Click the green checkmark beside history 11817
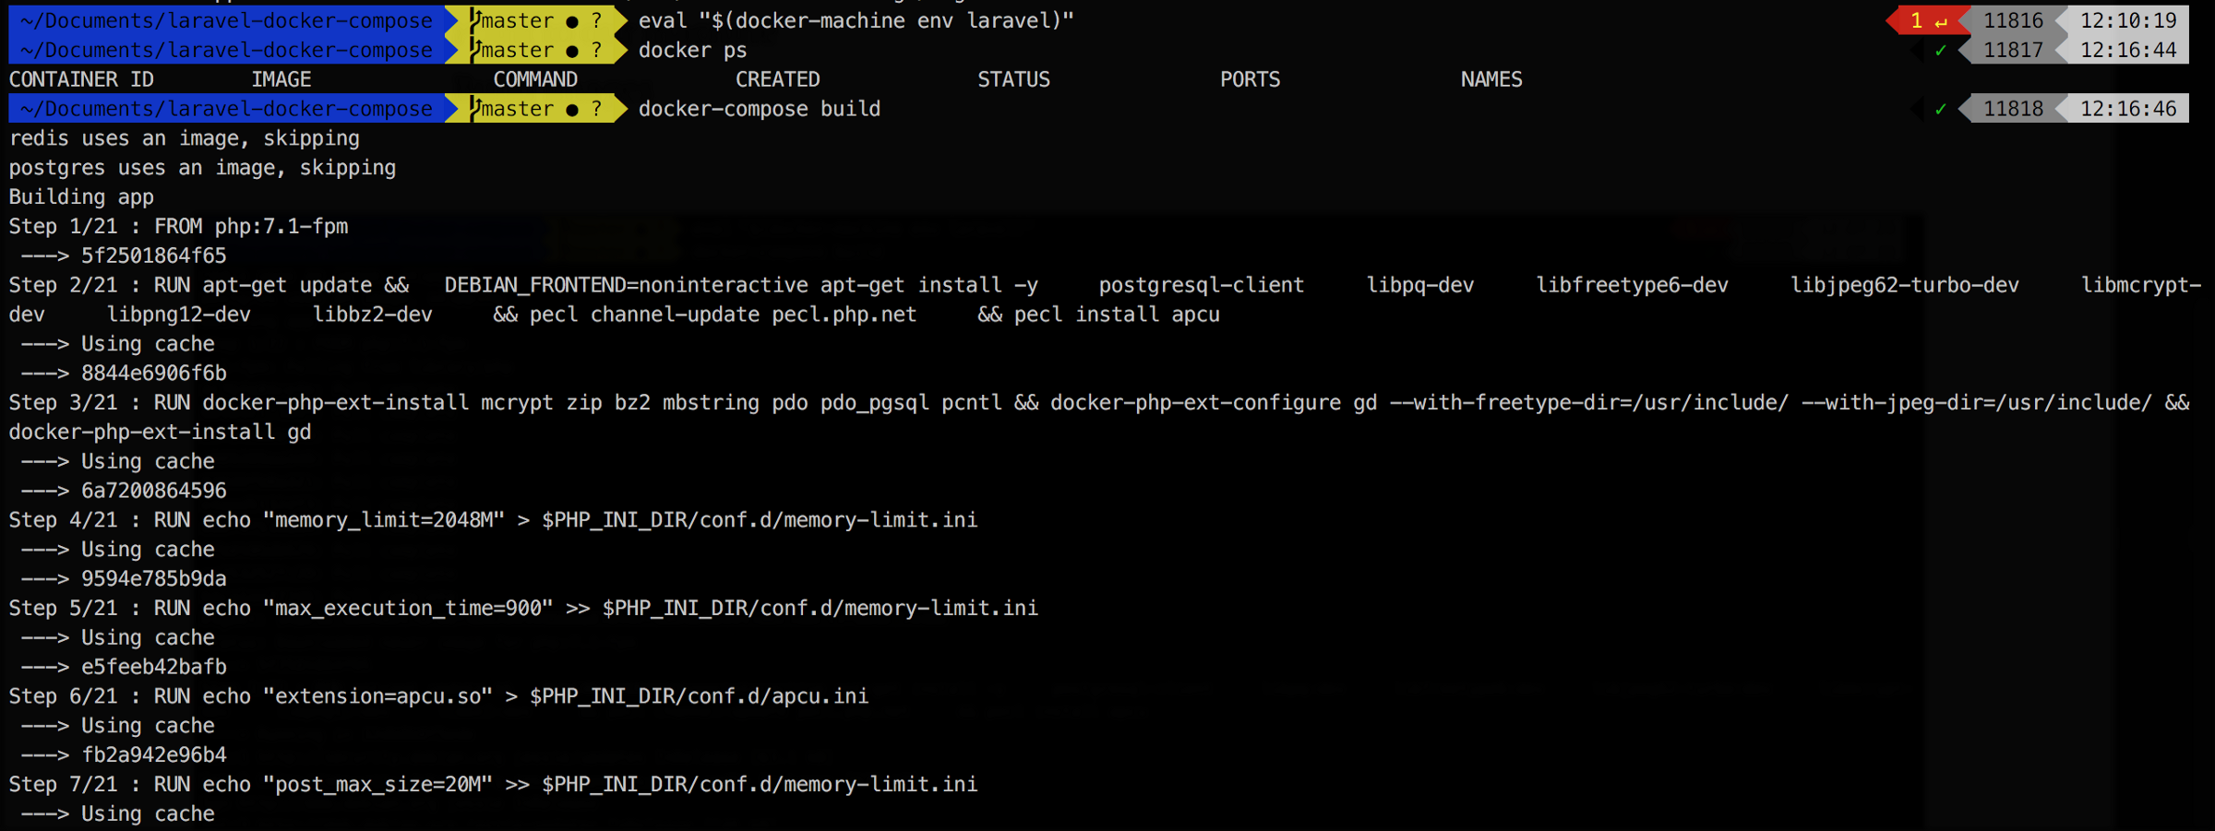This screenshot has height=831, width=2215. (1940, 51)
